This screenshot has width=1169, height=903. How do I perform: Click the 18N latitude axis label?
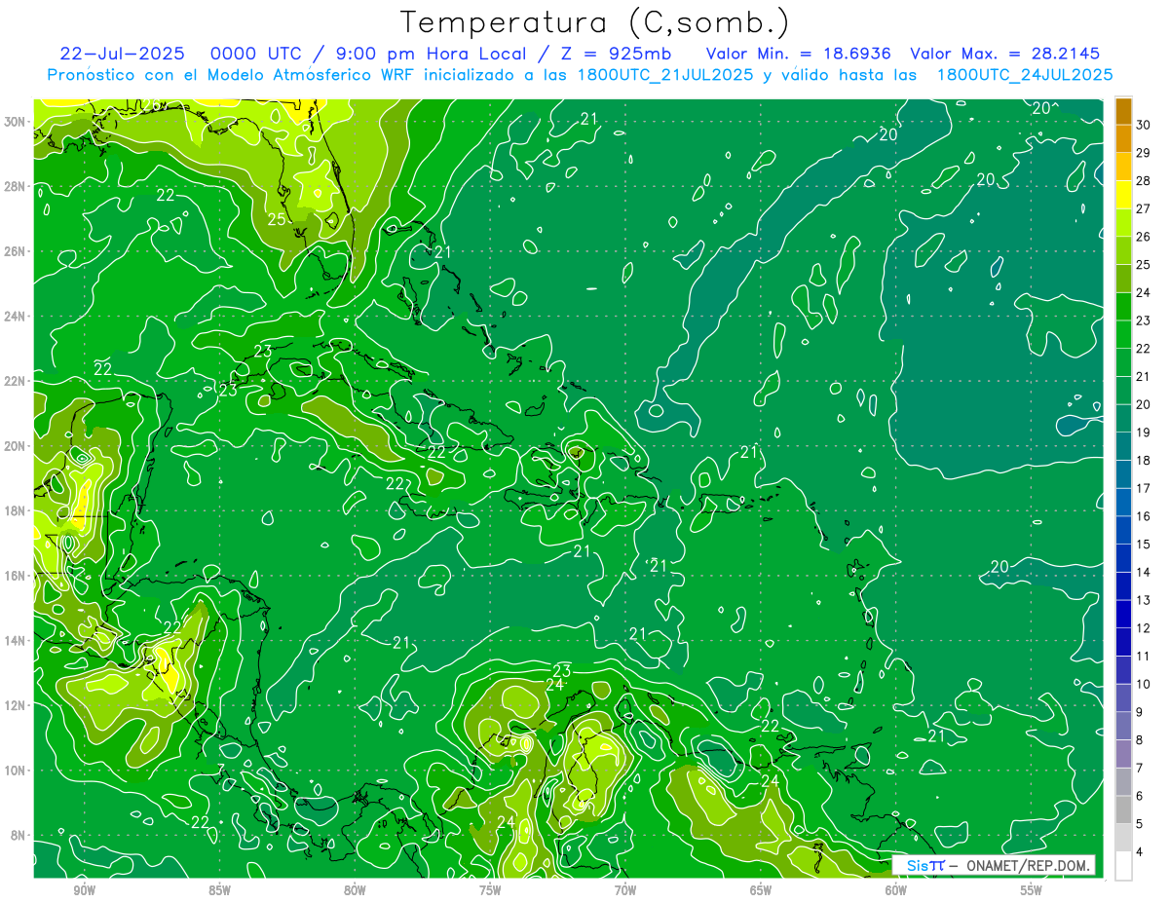tap(15, 510)
